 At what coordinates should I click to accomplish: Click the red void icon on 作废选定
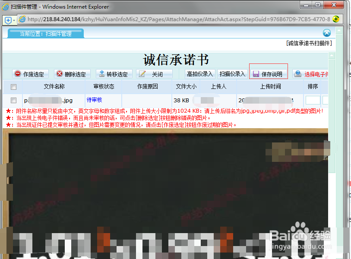(17, 73)
